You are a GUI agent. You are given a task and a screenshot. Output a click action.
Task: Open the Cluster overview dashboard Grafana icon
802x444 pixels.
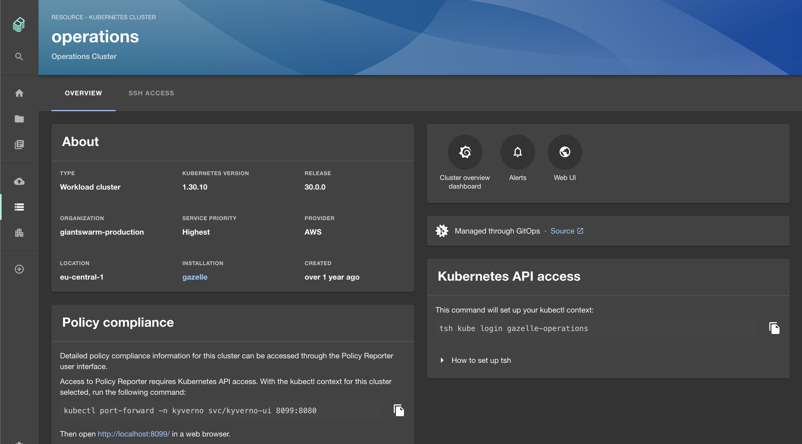[465, 152]
